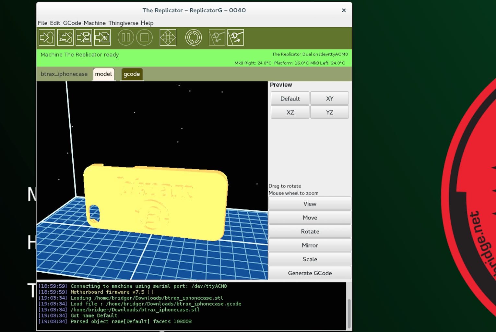Viewport: 496px width, 332px height.
Task: Set preview to XY view
Action: click(329, 98)
